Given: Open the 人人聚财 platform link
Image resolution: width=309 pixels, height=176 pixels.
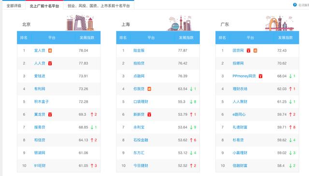Looking at the screenshot, I should pos(240,102).
